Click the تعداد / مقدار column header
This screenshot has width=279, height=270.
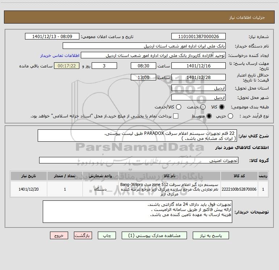(65, 176)
